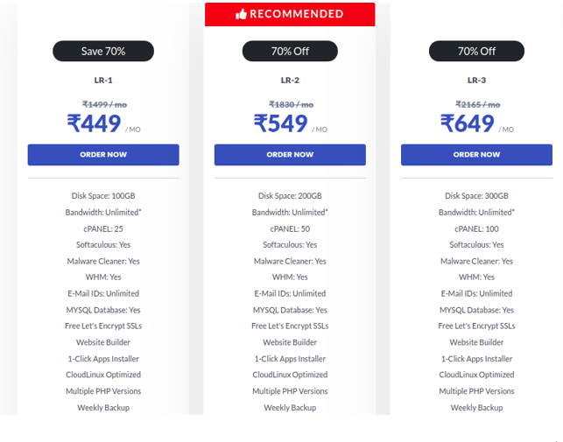The width and height of the screenshot is (563, 442).
Task: Order the LR-3 plan at ₹649
Action: (x=476, y=155)
